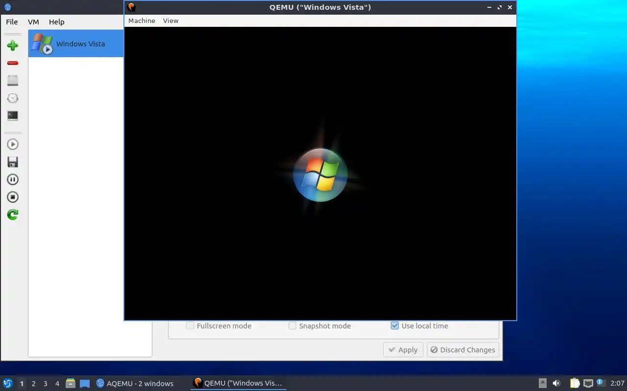Click the network connection tray icon
627x391 pixels.
pyautogui.click(x=588, y=383)
